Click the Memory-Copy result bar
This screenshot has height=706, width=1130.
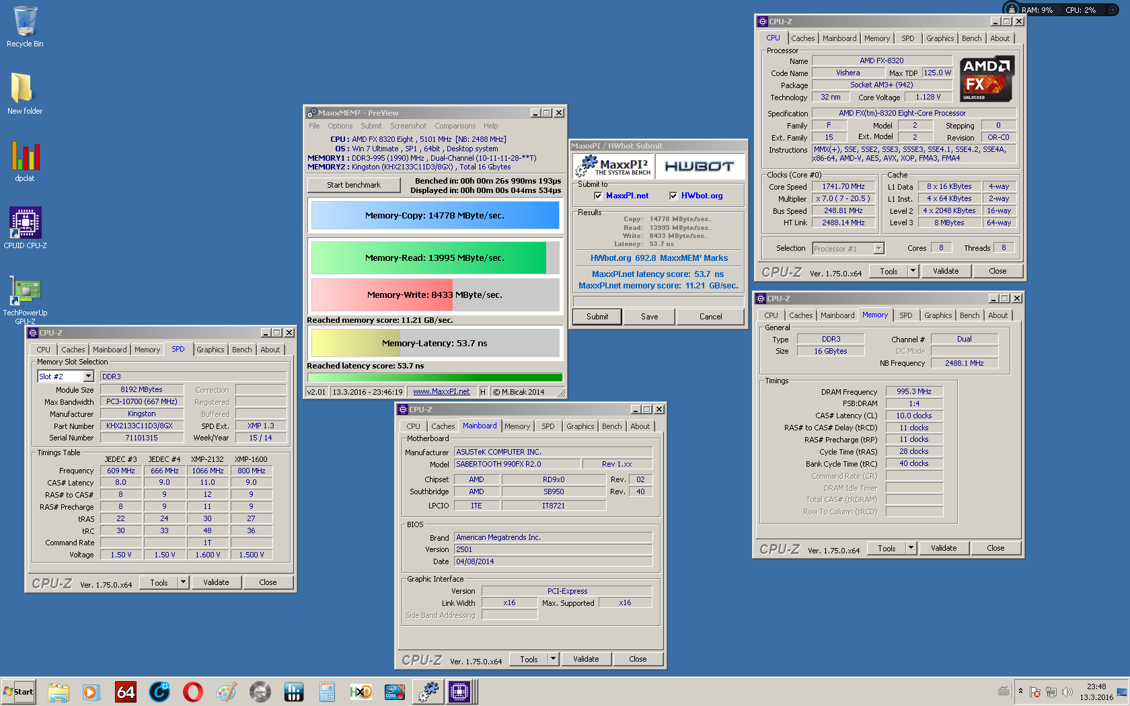435,216
